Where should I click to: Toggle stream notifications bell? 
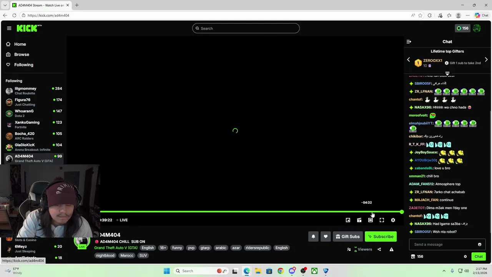313,237
